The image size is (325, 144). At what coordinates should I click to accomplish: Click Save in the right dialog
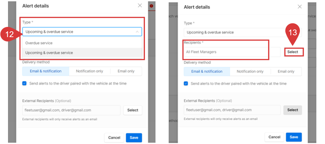[294, 137]
